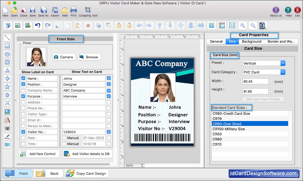
Task: Switch to the Background tab
Action: click(x=251, y=42)
